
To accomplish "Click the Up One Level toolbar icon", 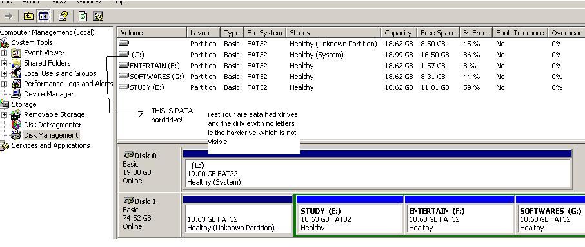I will tap(28, 16).
